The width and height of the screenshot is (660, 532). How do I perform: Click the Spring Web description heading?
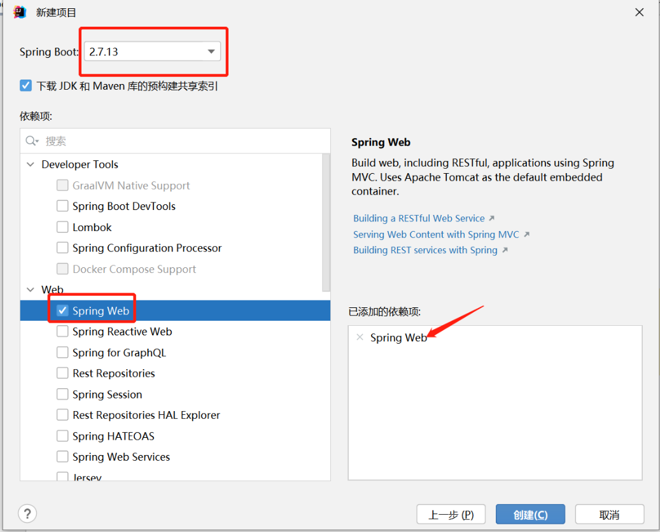[381, 143]
